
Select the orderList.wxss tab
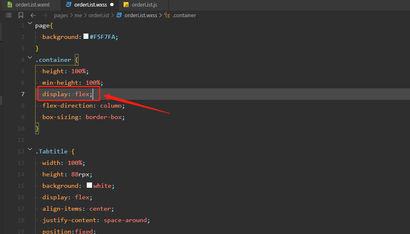[x=90, y=5]
